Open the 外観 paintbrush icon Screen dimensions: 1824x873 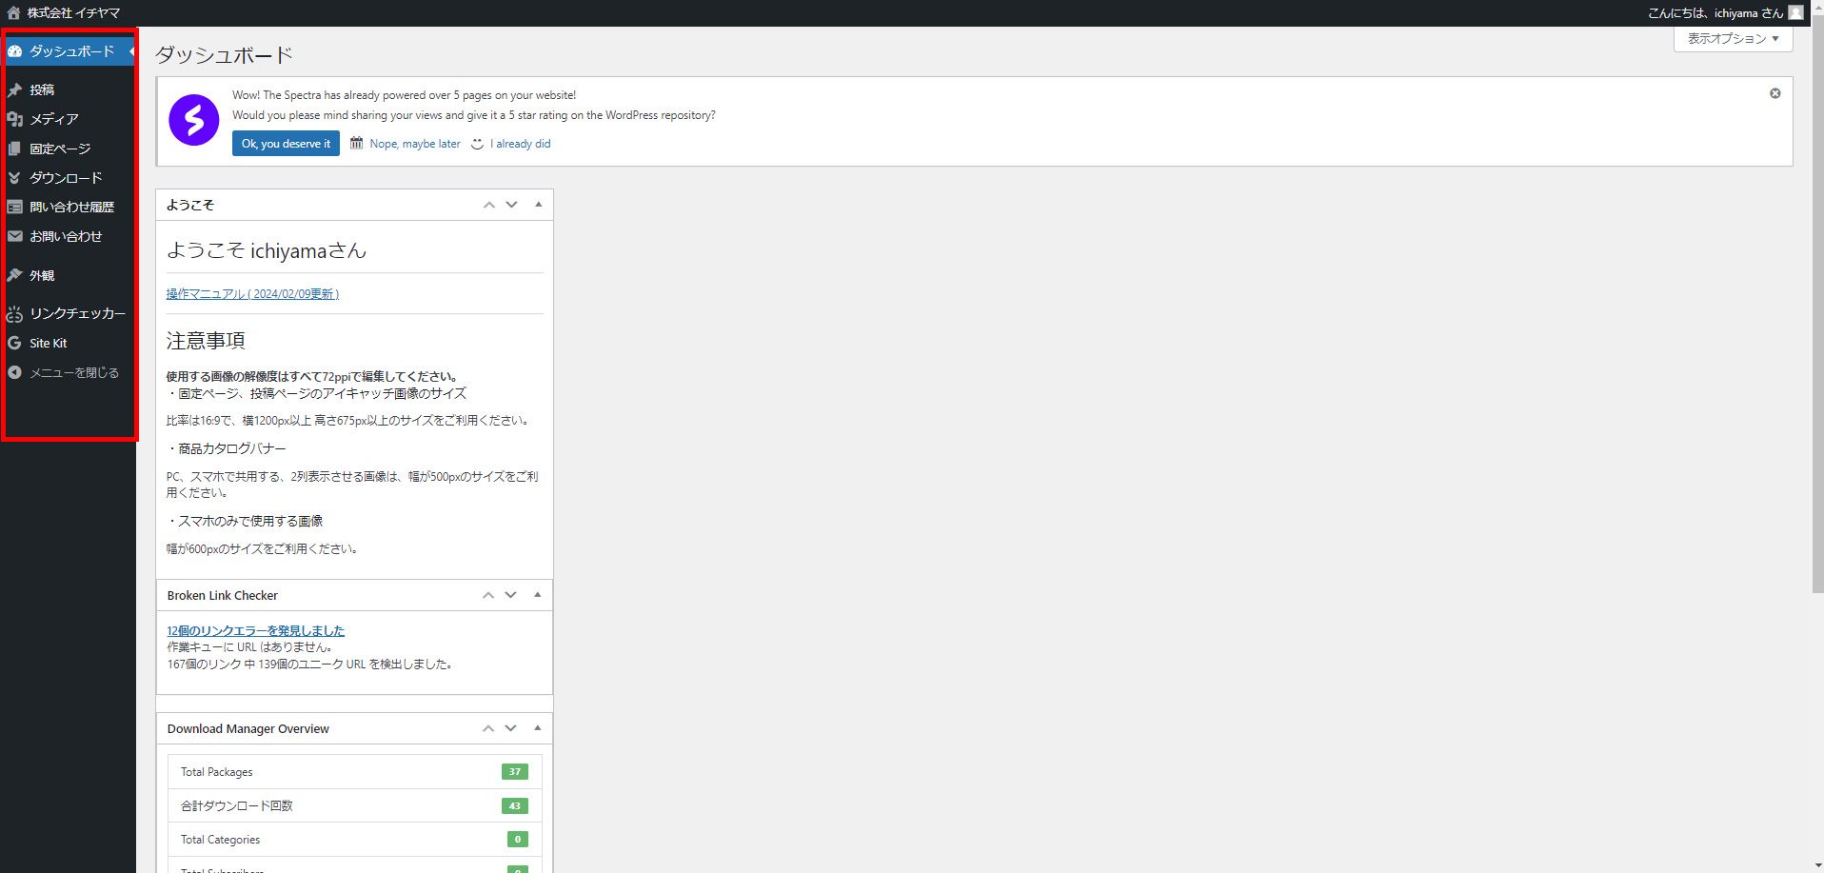14,275
